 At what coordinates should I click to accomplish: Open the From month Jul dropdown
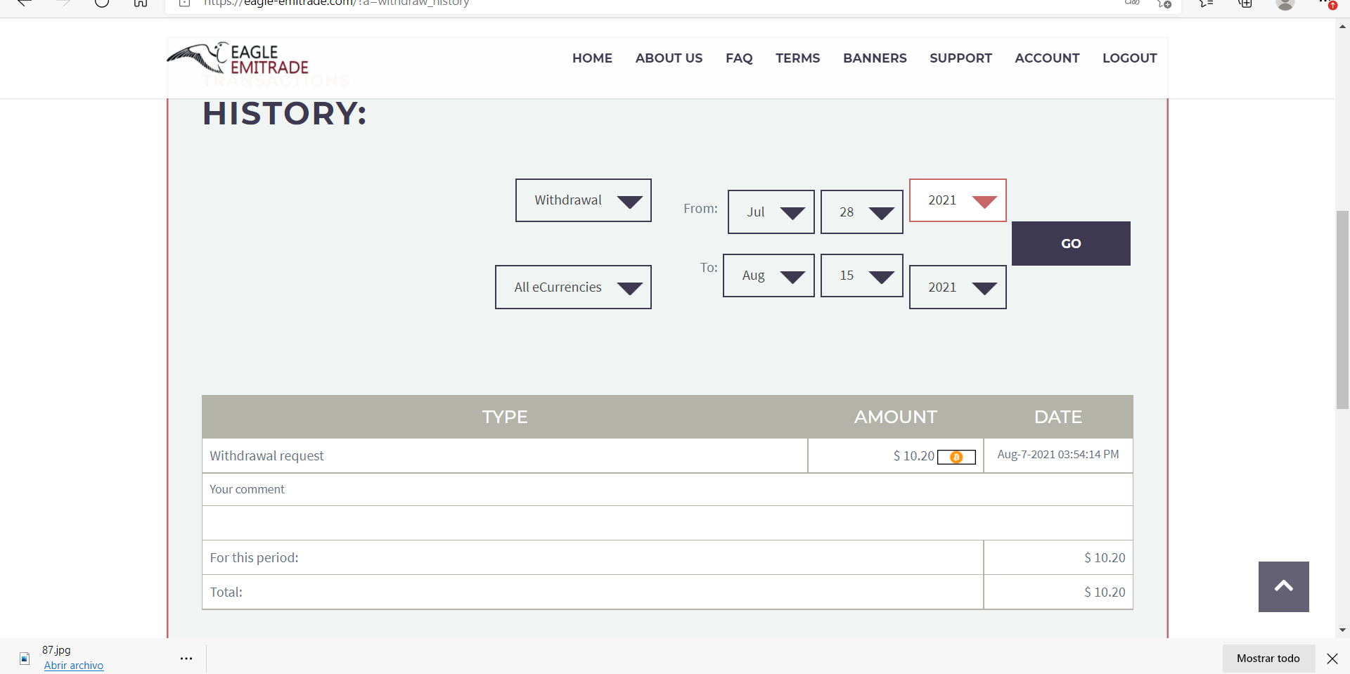771,212
